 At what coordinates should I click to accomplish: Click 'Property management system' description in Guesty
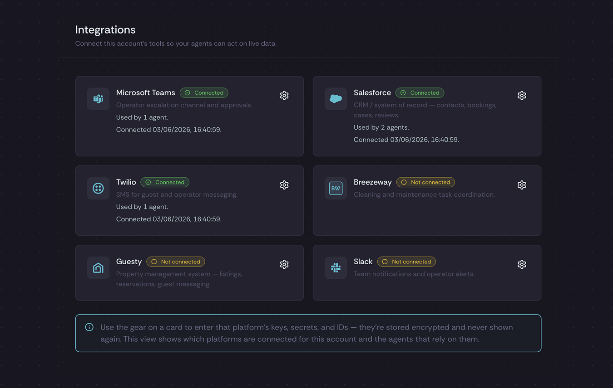point(179,279)
